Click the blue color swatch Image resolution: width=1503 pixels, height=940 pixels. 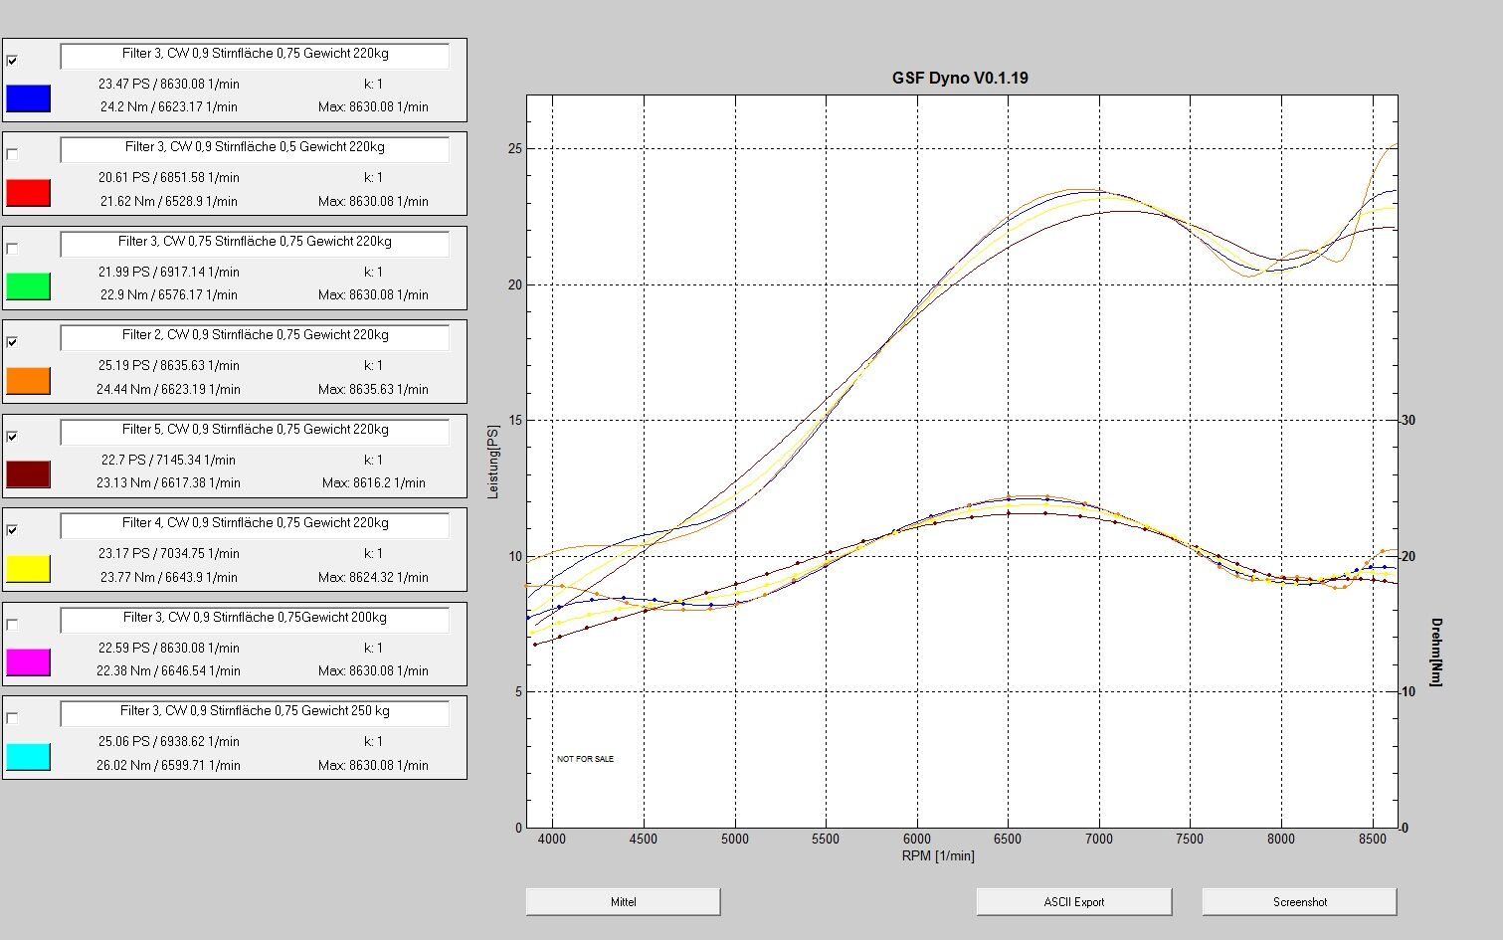[28, 97]
